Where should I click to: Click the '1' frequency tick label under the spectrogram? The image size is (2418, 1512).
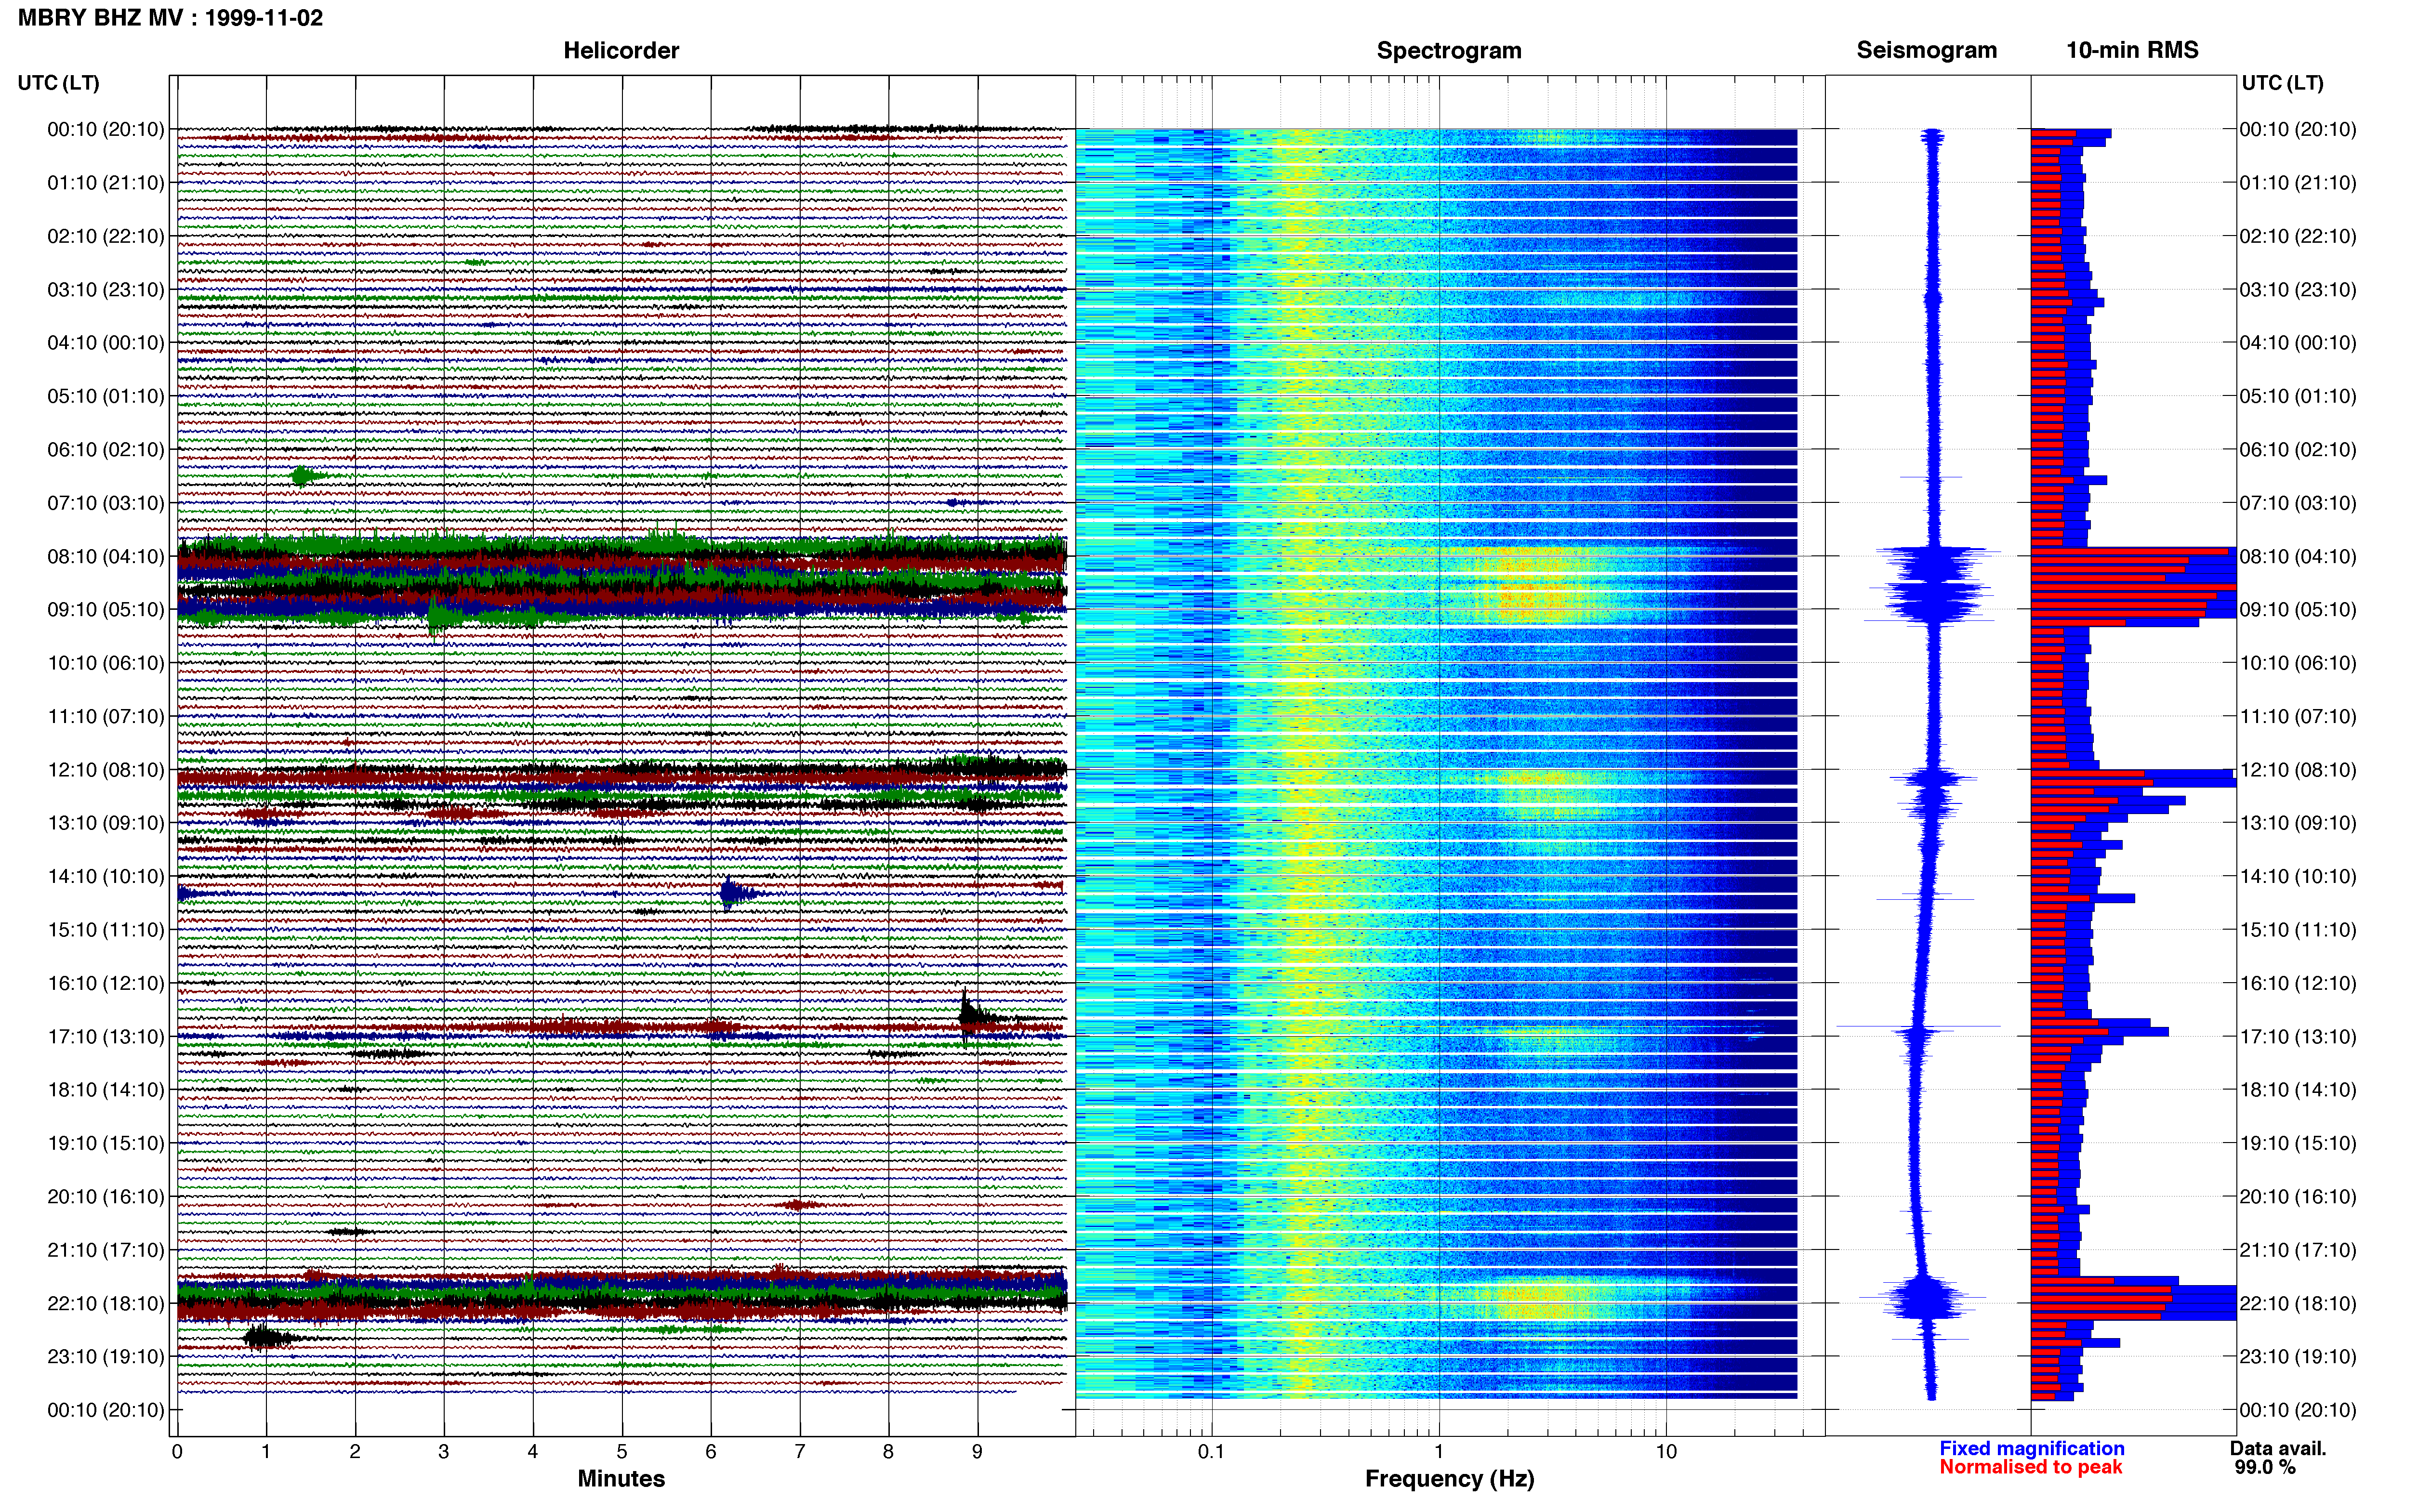click(1439, 1452)
